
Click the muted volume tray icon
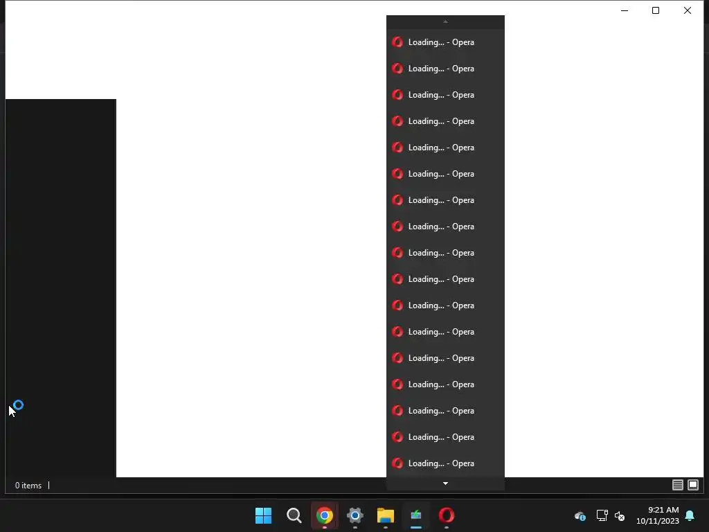tap(620, 515)
